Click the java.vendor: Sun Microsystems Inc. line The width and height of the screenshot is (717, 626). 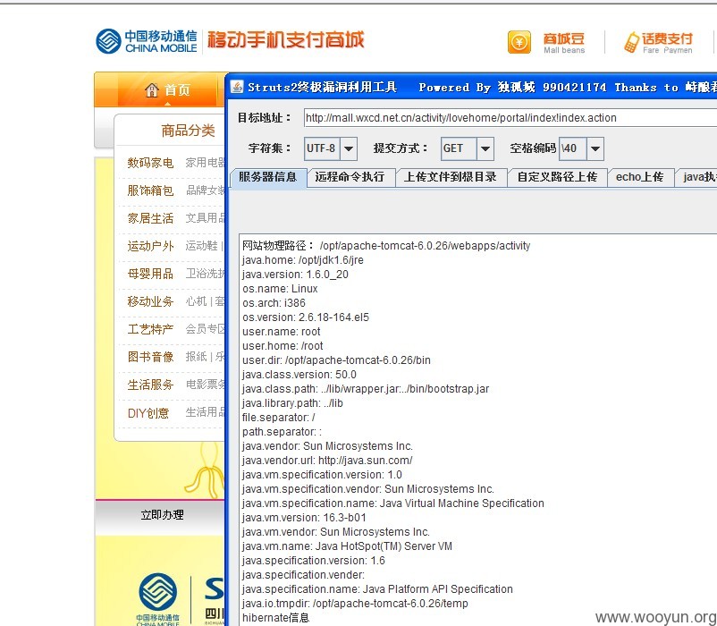pos(327,446)
